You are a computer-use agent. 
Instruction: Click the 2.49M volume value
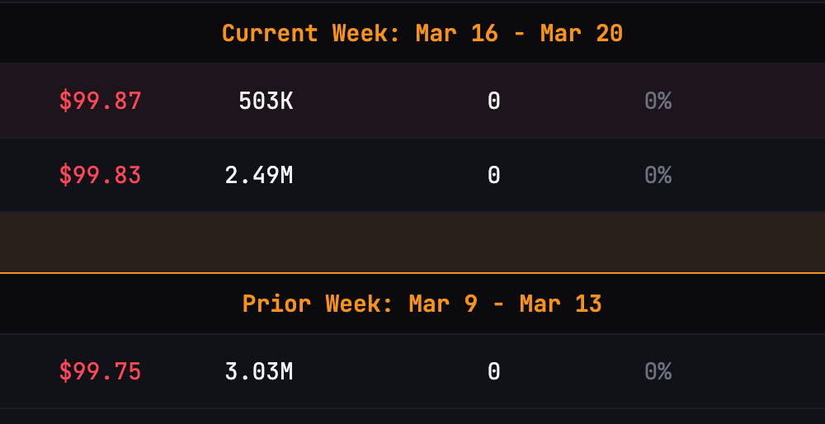click(x=259, y=176)
